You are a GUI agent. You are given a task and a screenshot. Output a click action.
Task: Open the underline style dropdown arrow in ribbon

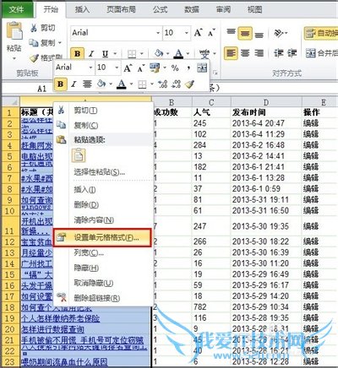[115, 53]
